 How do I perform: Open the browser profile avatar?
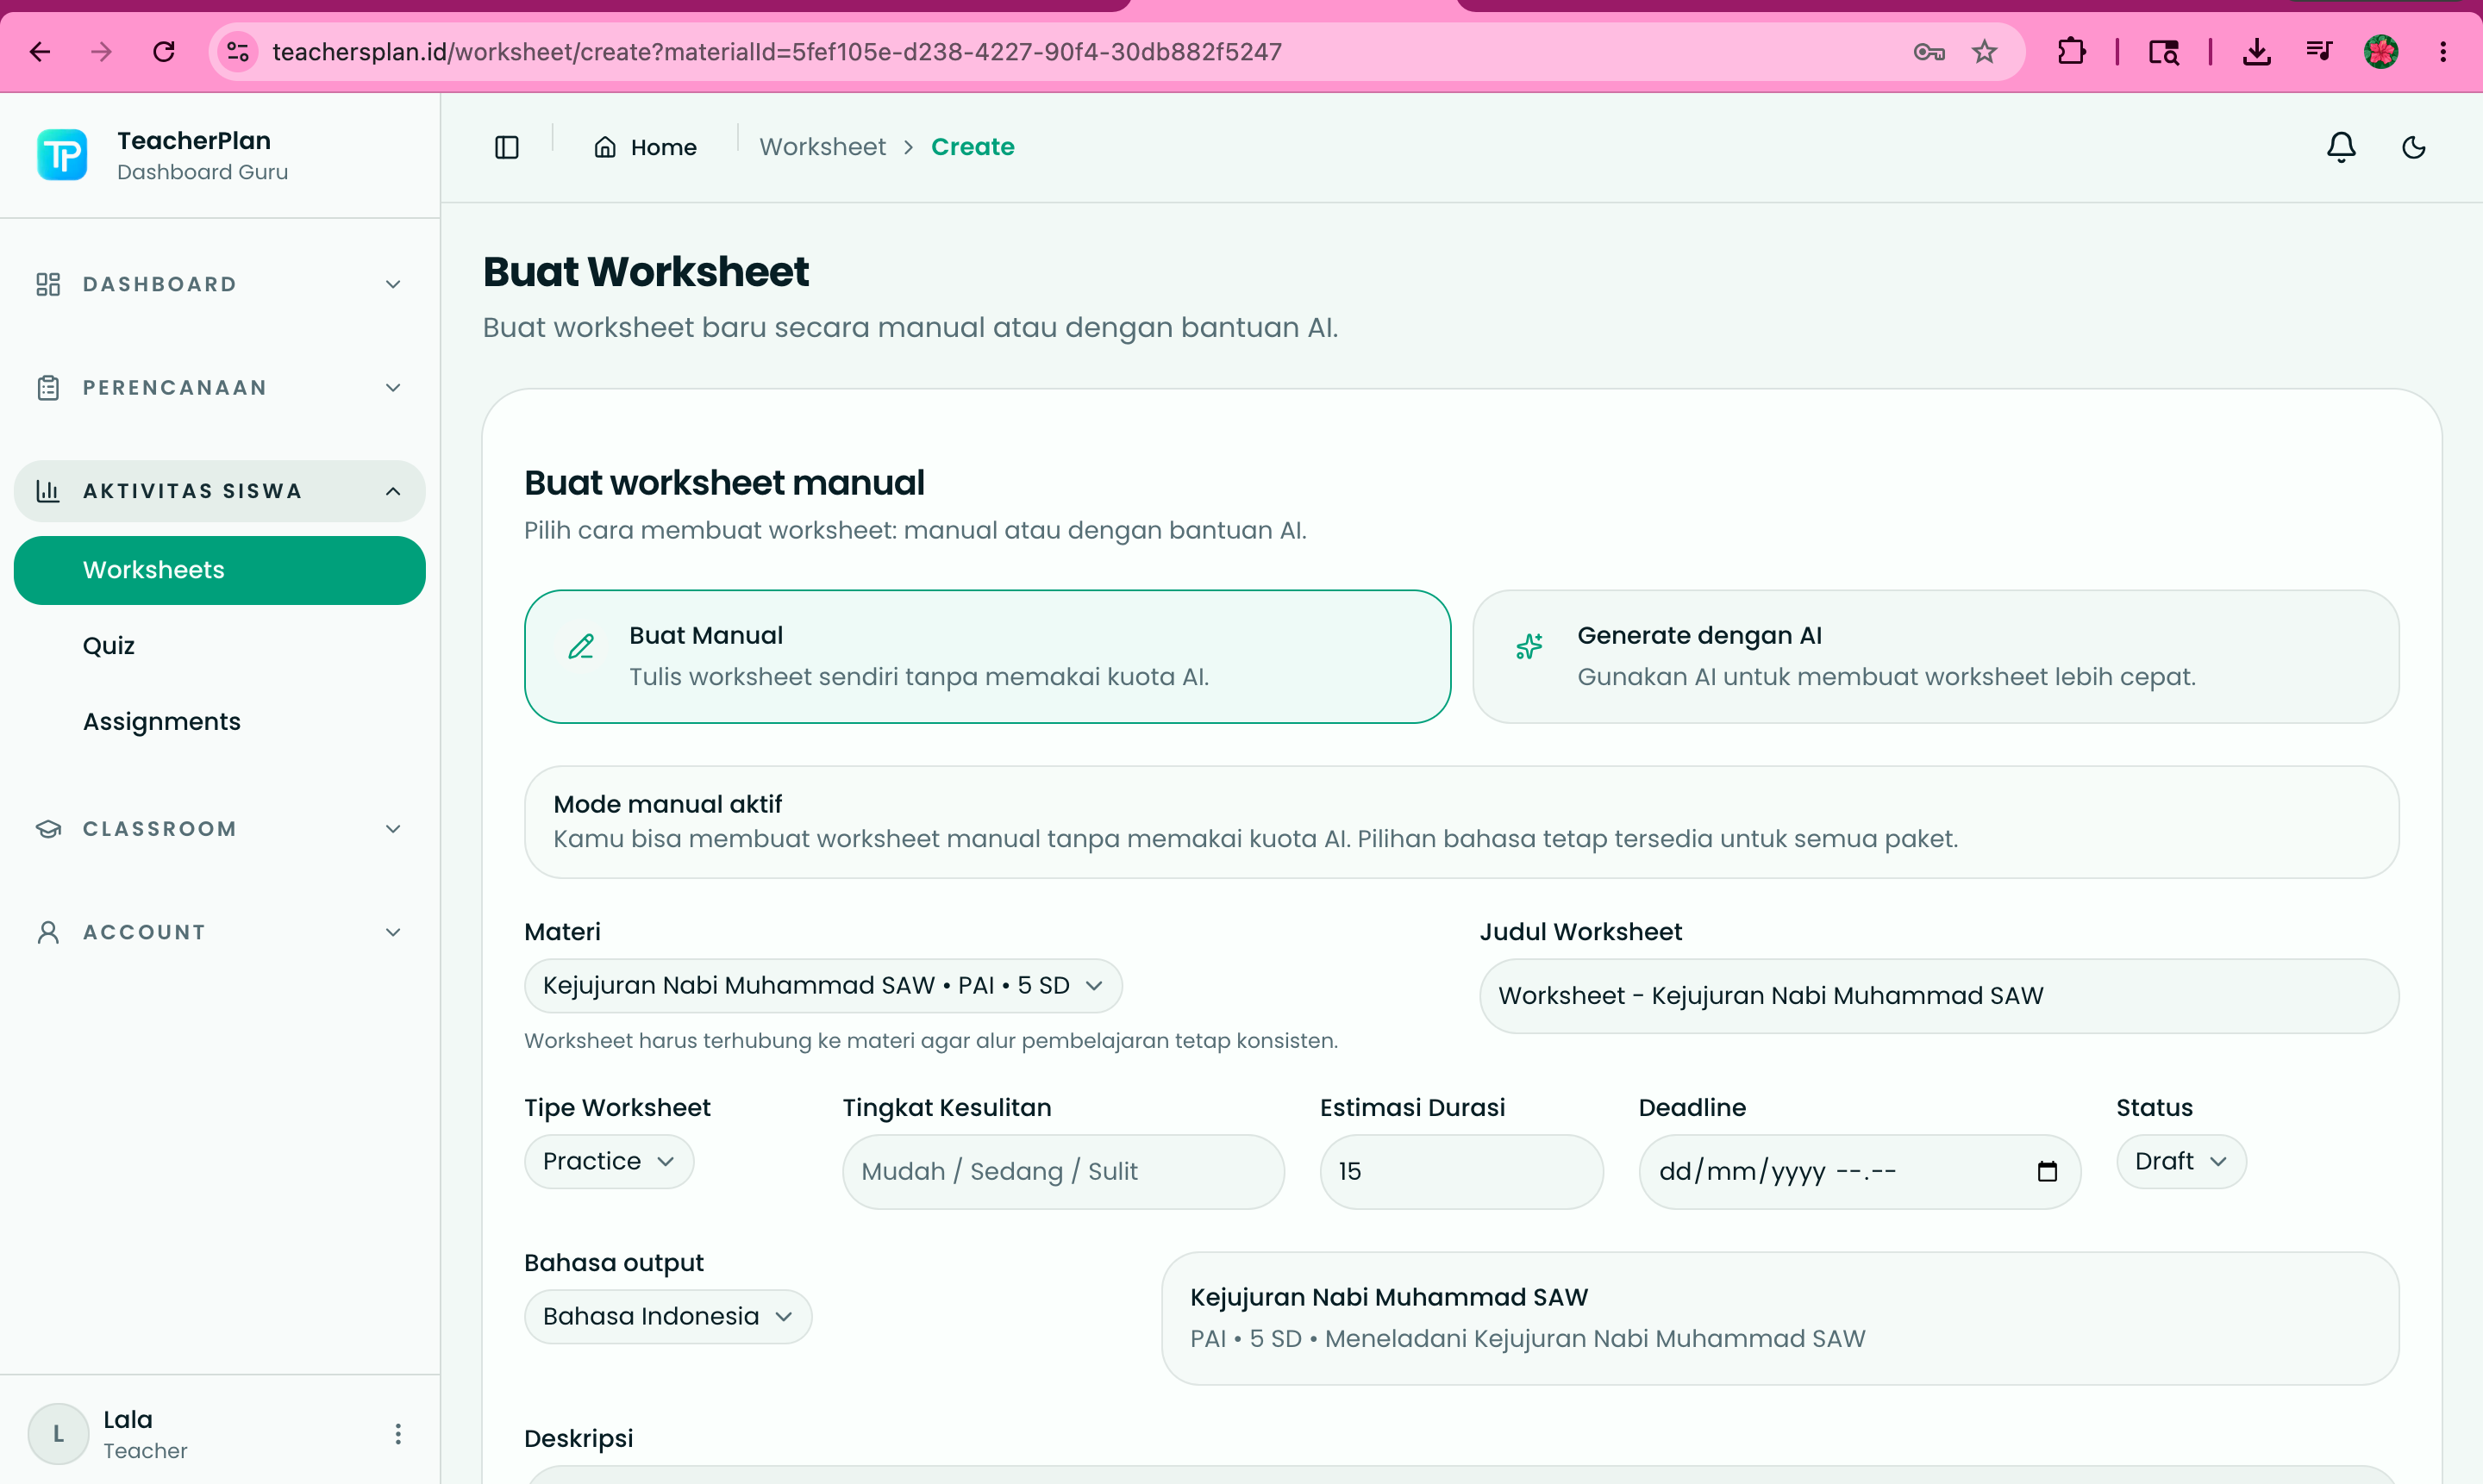point(2381,52)
